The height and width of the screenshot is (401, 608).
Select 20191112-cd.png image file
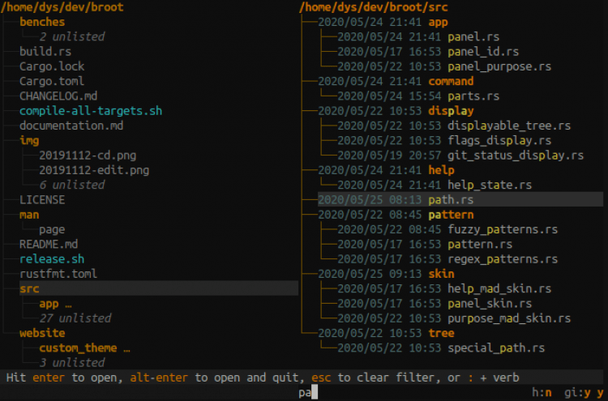point(88,156)
